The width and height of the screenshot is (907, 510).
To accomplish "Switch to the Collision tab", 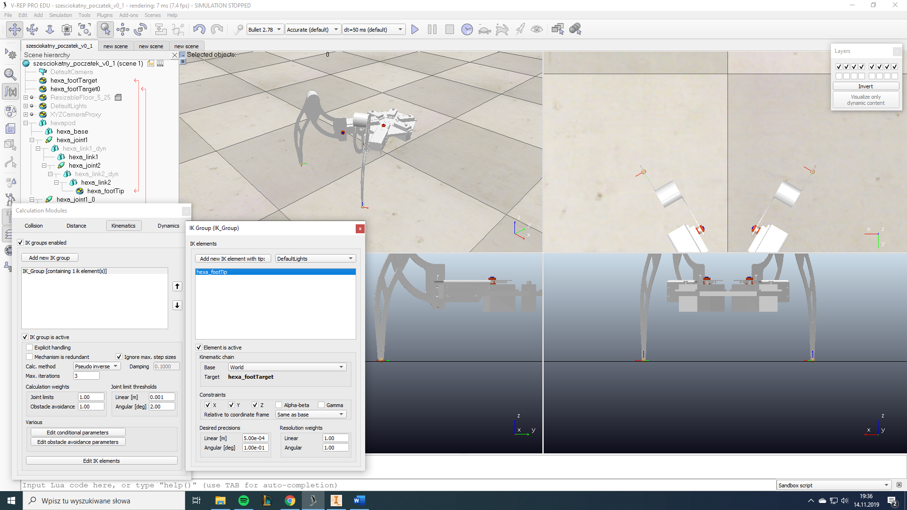I will coord(34,226).
